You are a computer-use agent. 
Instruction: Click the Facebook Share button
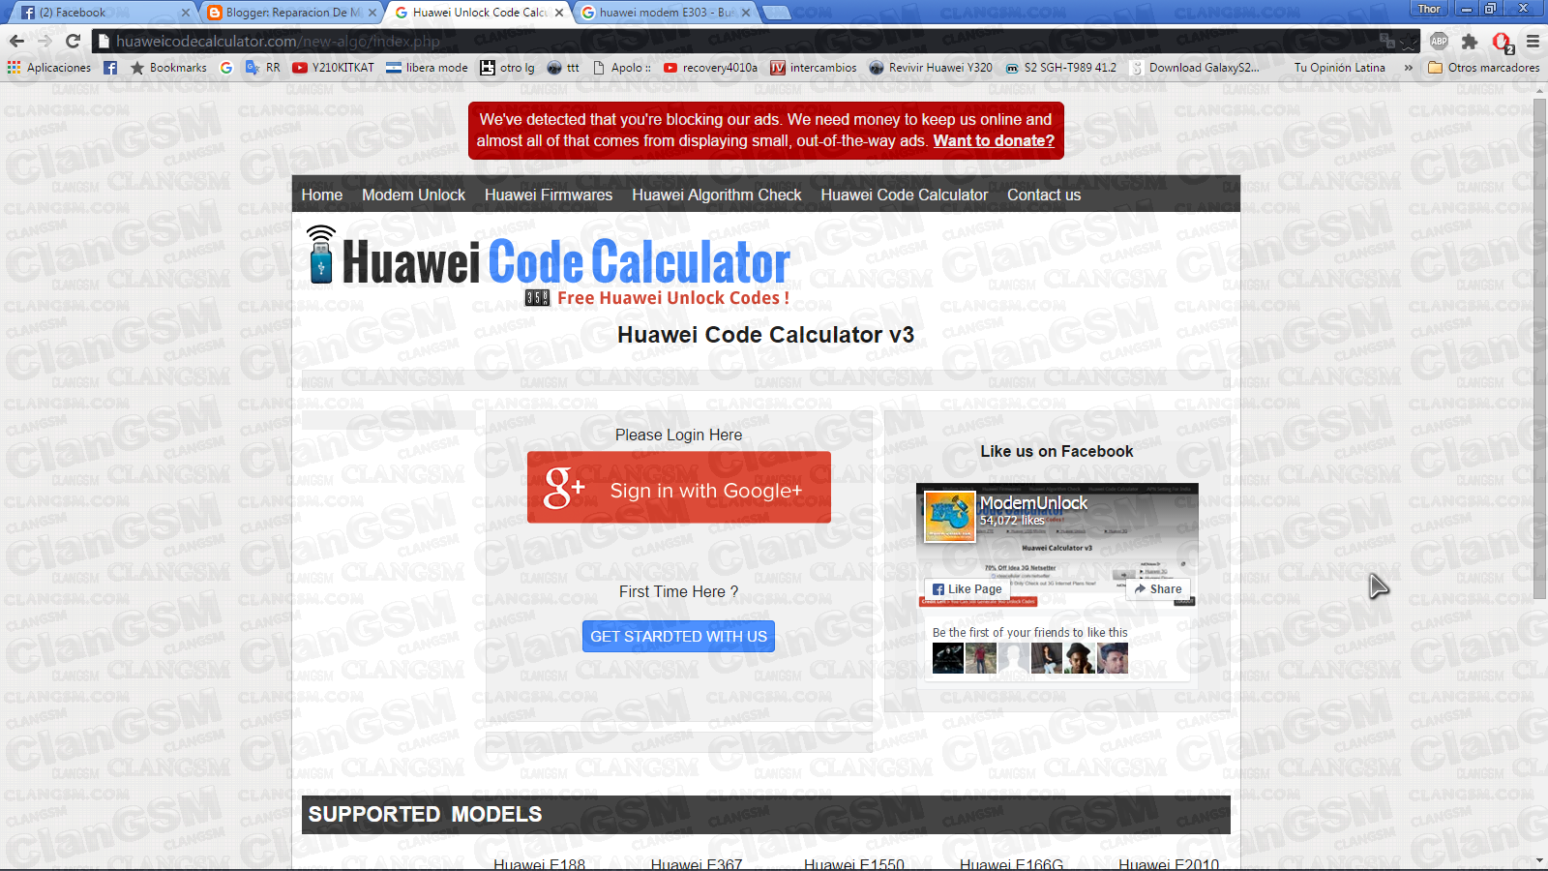click(x=1158, y=588)
